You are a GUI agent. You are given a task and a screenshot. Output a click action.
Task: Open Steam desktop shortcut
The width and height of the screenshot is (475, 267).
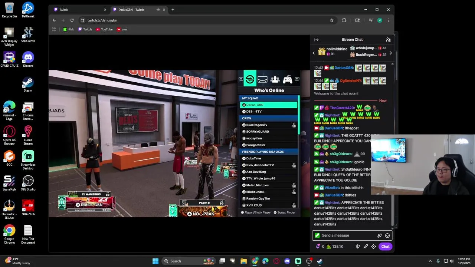28,84
